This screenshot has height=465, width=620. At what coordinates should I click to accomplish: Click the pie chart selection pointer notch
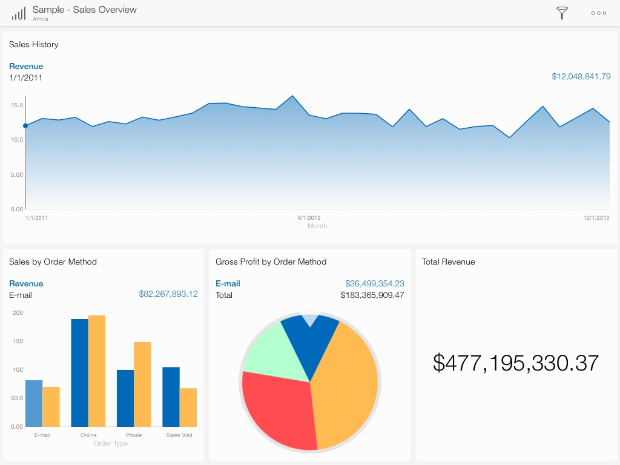tap(309, 320)
